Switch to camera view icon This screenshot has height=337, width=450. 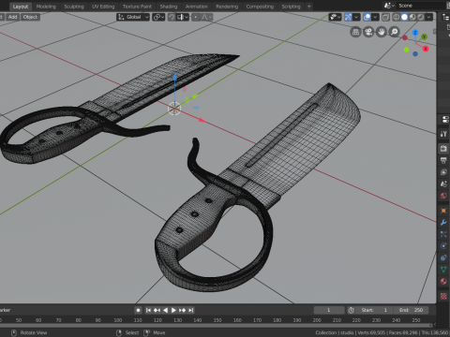click(368, 32)
